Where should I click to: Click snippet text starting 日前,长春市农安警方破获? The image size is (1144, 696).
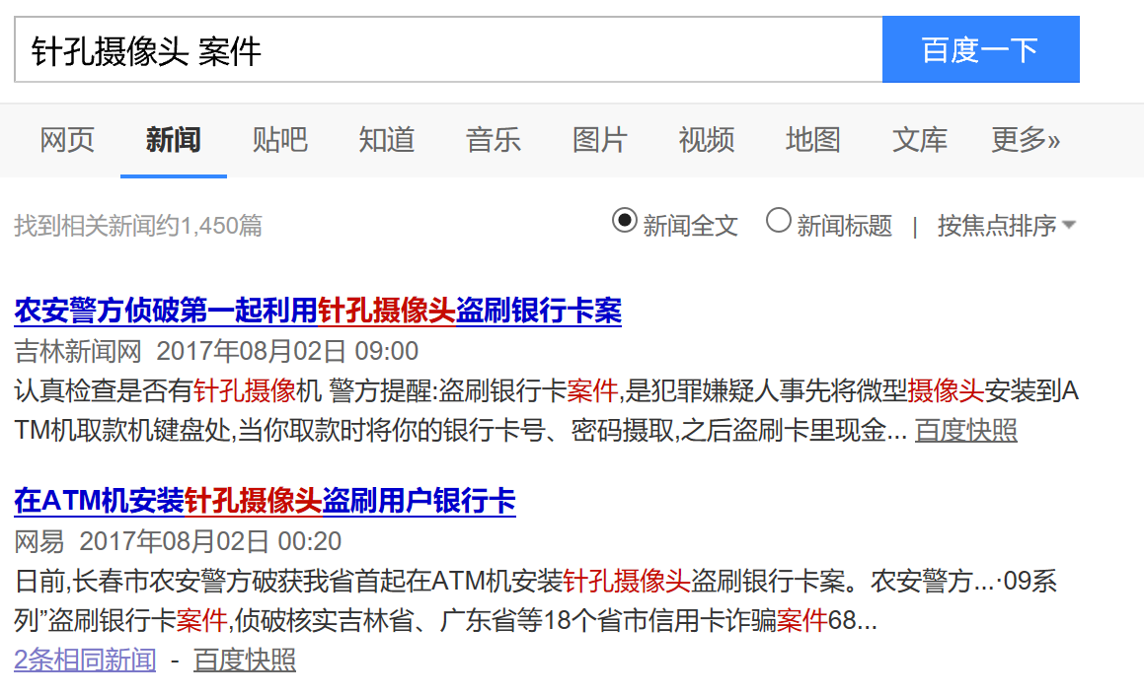pyautogui.click(x=536, y=600)
